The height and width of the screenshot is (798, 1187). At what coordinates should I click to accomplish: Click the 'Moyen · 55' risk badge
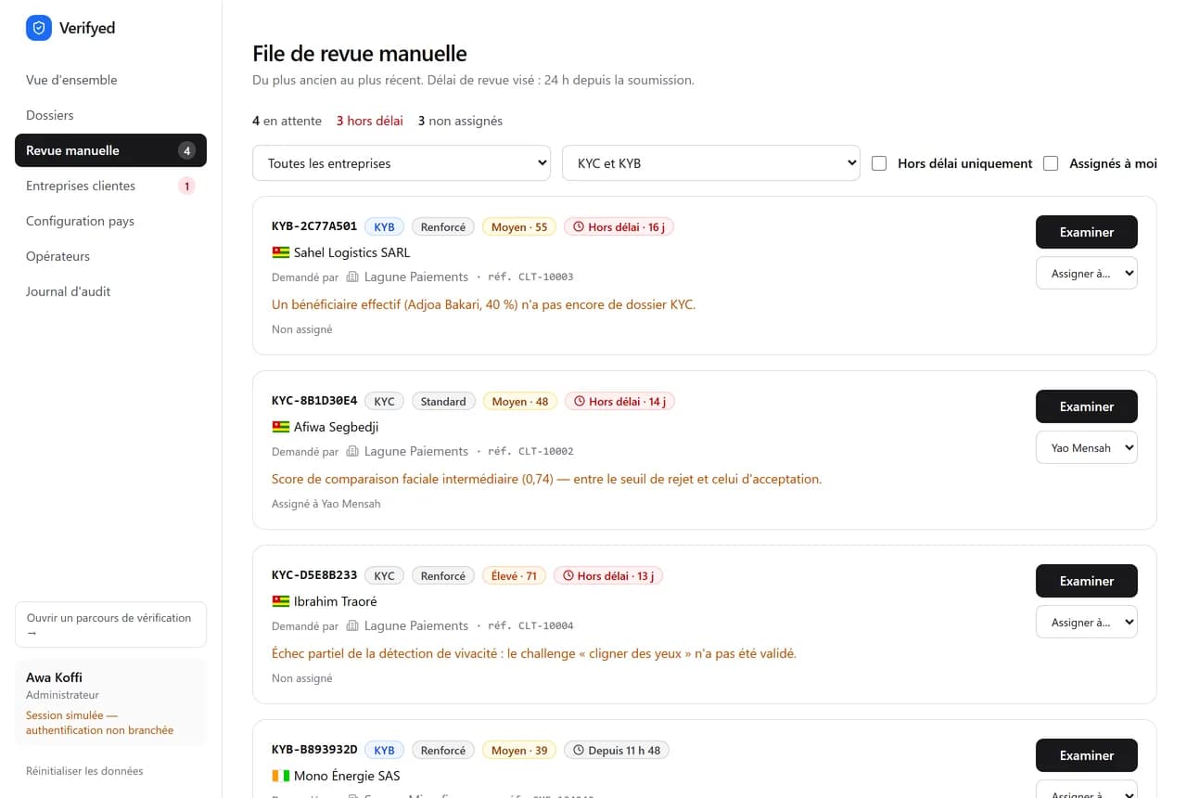click(x=519, y=227)
